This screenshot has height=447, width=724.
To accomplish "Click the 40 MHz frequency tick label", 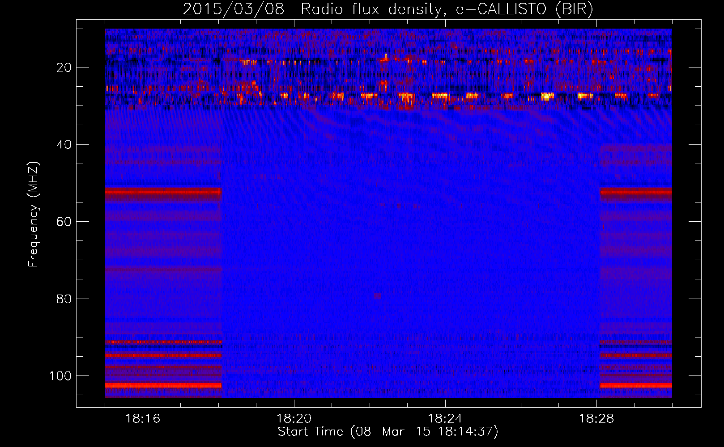I will tap(64, 145).
